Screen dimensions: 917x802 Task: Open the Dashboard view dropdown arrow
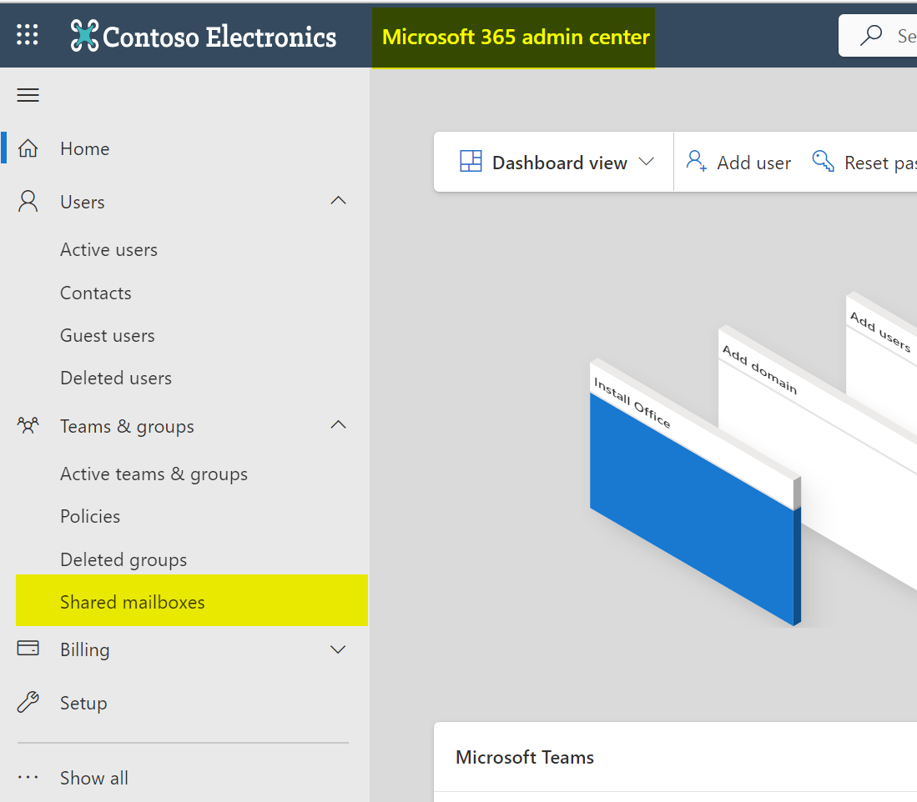click(x=646, y=161)
